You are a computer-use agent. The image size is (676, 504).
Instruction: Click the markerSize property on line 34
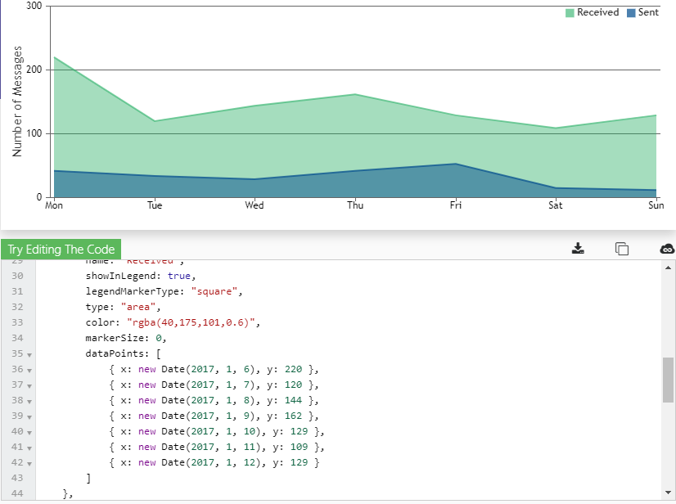(x=117, y=337)
